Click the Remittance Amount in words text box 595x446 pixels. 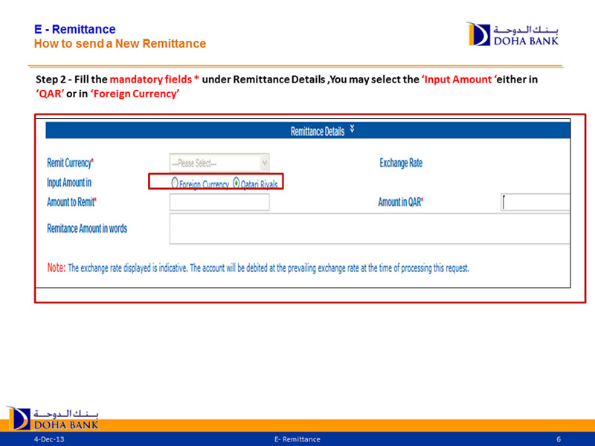coord(369,229)
